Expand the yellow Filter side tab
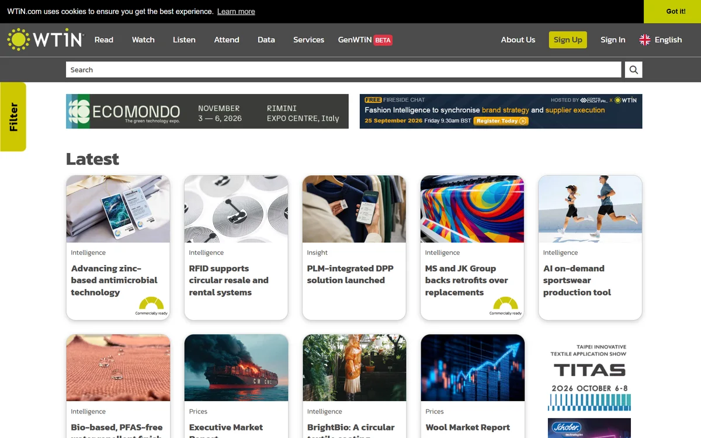Image resolution: width=701 pixels, height=438 pixels. tap(13, 117)
